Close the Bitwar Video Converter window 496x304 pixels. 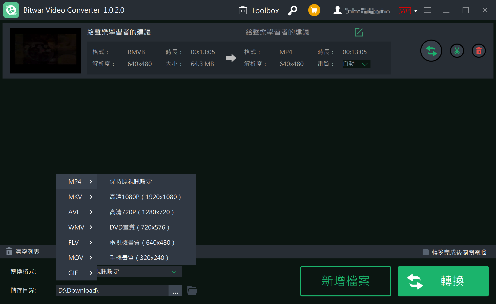click(x=485, y=10)
